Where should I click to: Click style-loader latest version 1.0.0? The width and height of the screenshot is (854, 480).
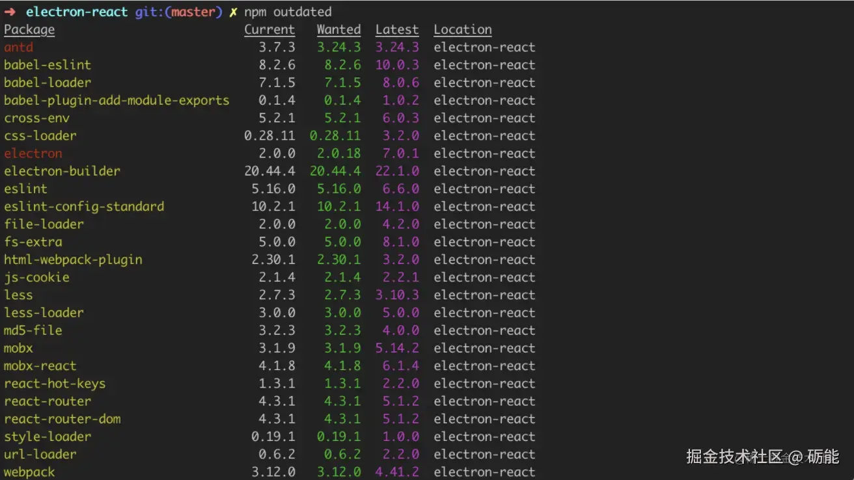tap(401, 436)
